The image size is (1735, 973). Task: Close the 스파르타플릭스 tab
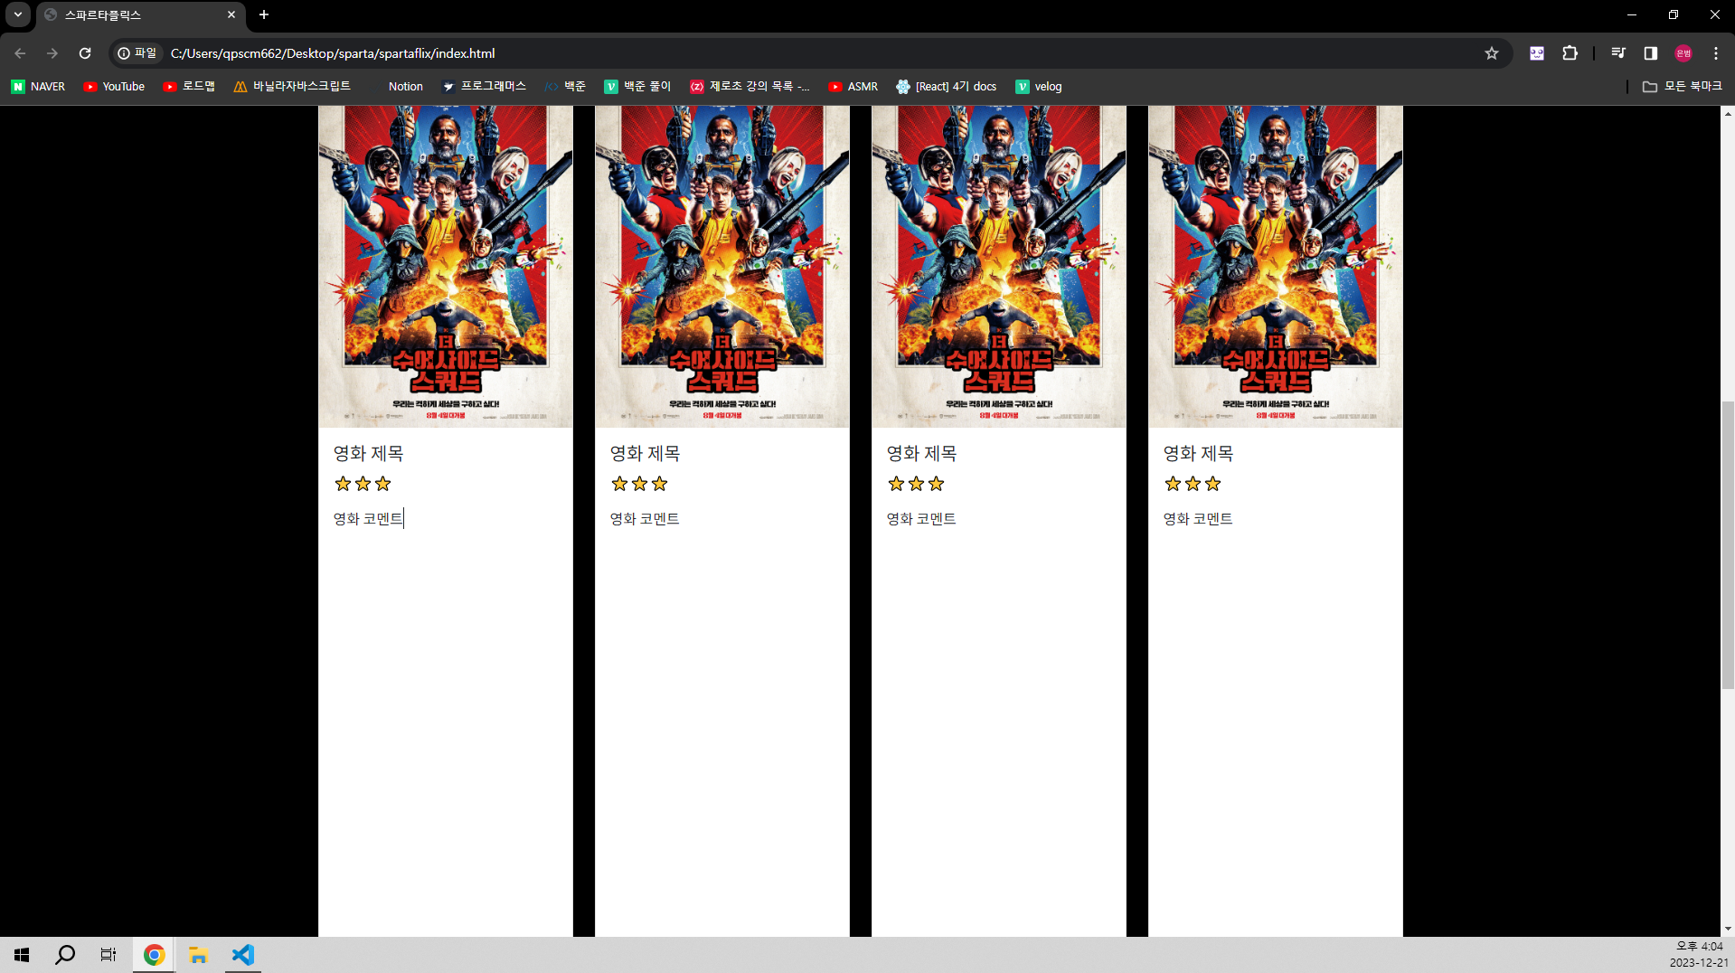231,14
